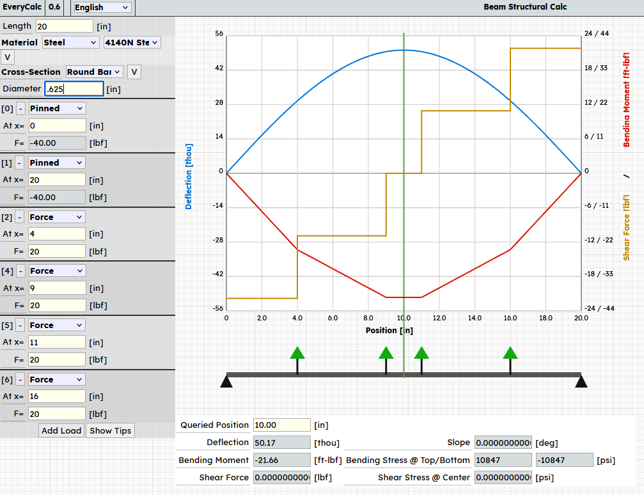Viewport: 644px width, 495px height.
Task: Expand the Round Bar cross-section dropdown
Action: 95,72
